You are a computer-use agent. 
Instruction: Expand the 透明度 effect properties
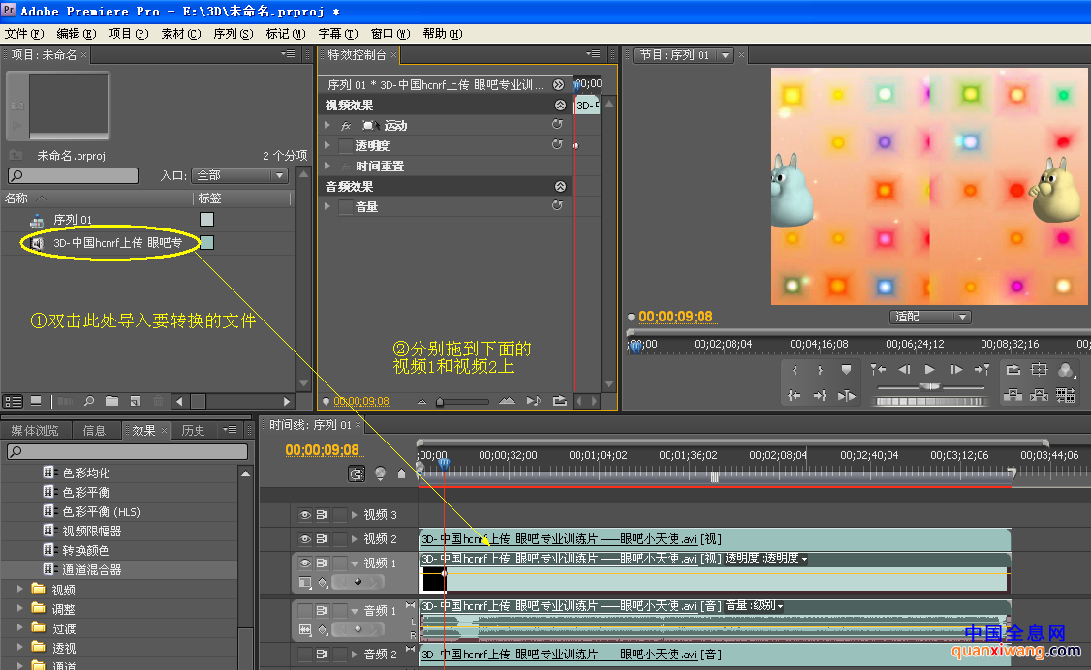pyautogui.click(x=327, y=145)
